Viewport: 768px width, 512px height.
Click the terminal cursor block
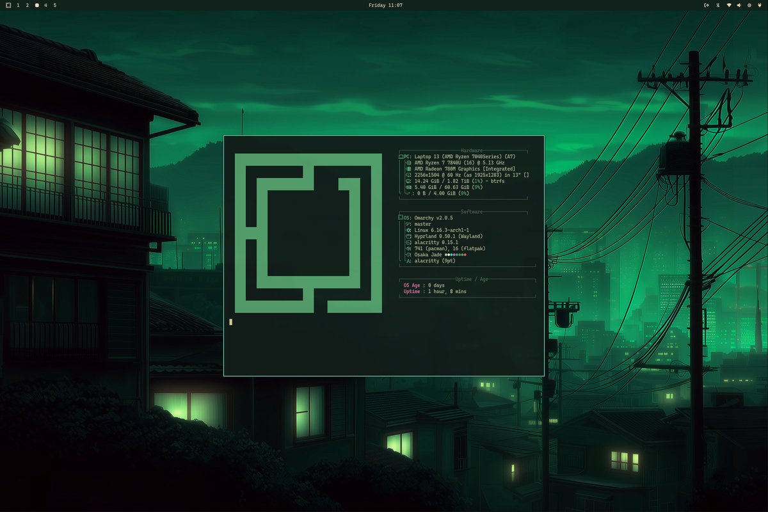230,322
